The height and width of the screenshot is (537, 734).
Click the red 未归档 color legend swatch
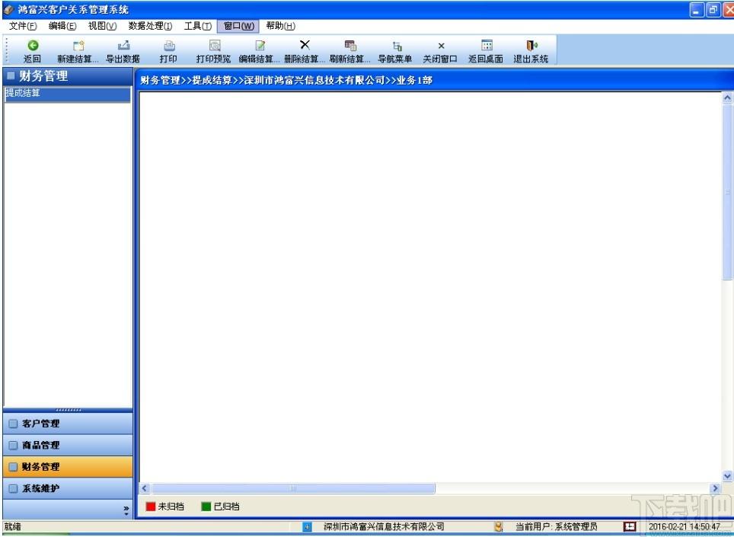151,507
